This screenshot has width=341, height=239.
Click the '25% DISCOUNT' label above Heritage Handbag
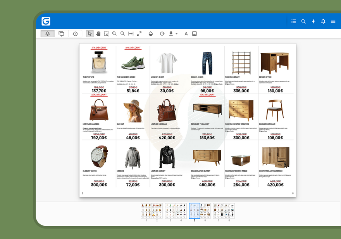[99, 95]
